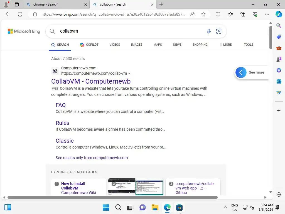Open the Favorites list
The width and height of the screenshot is (285, 214).
(x=230, y=14)
